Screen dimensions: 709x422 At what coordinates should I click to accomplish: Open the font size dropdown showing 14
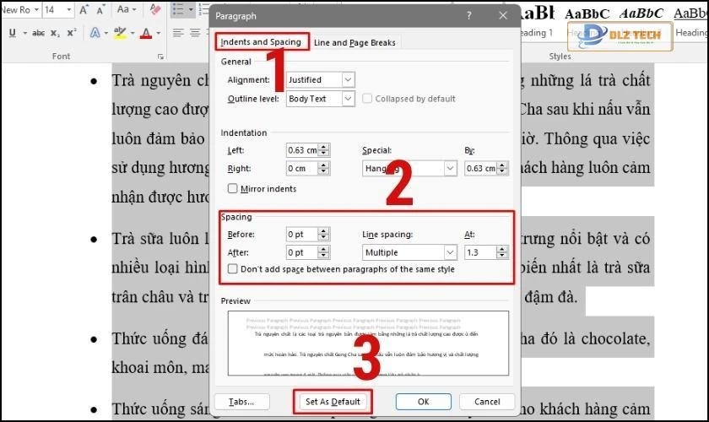click(x=68, y=9)
